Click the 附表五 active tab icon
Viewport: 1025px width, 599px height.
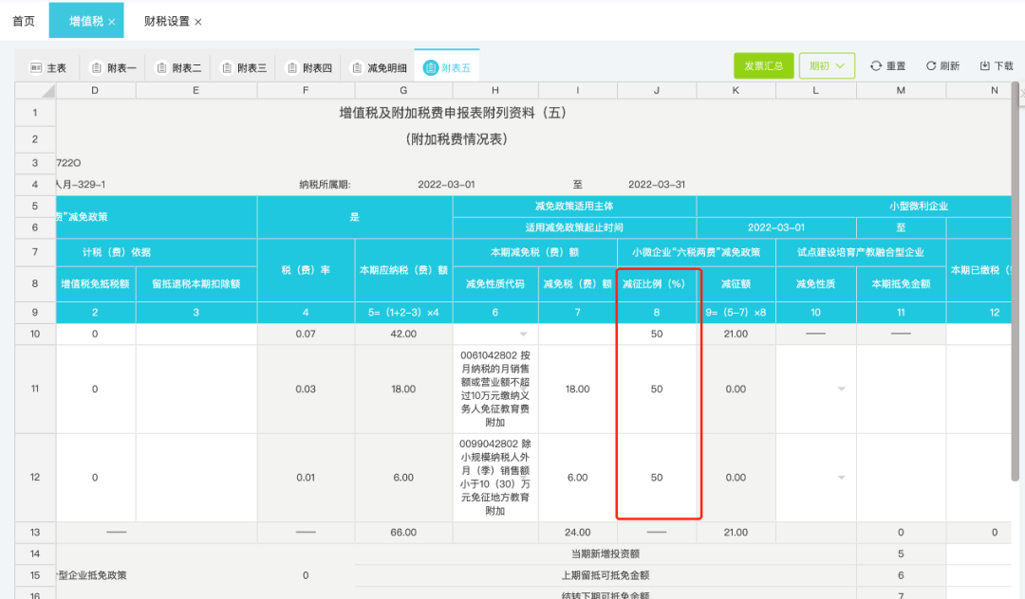click(x=430, y=68)
